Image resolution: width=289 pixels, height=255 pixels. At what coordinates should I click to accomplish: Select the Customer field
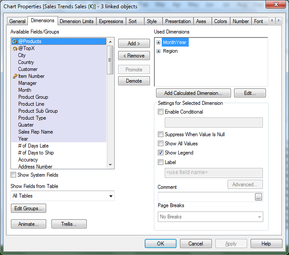point(59,69)
